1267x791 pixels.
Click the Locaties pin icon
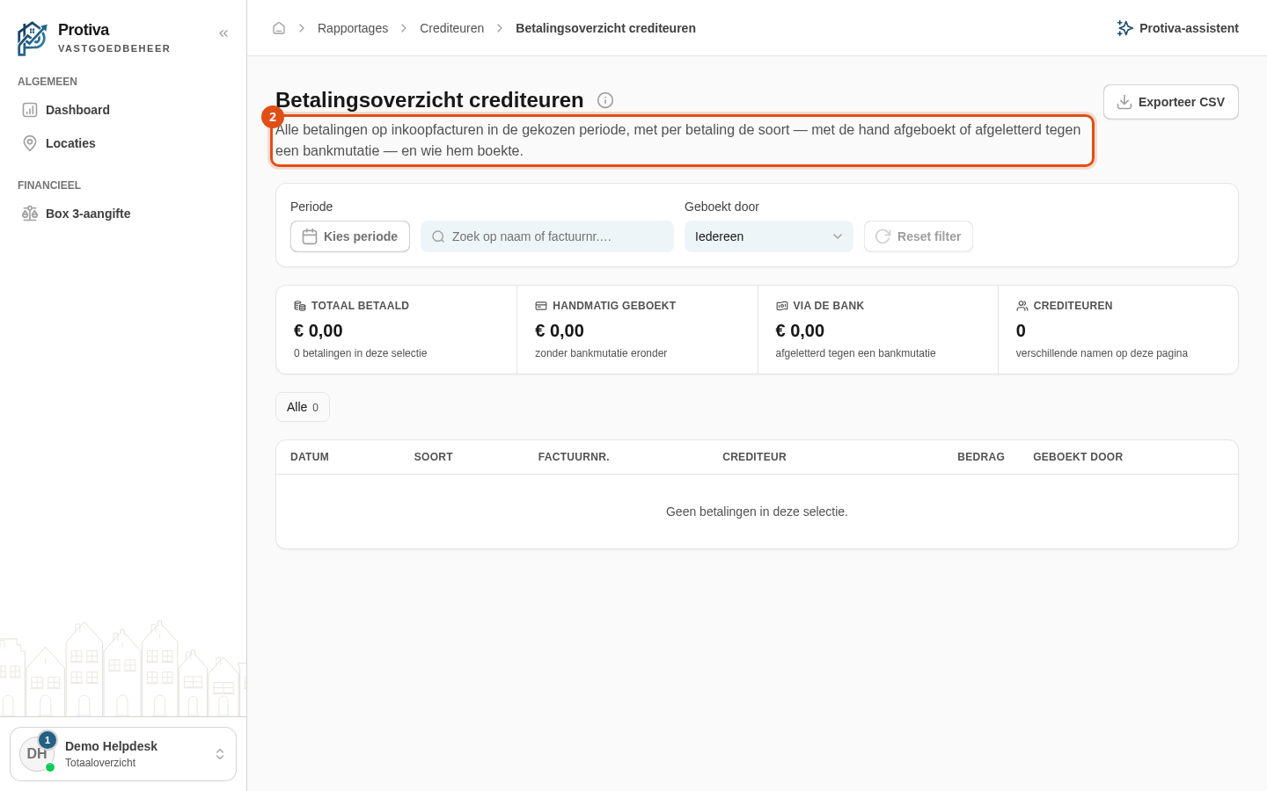[30, 143]
